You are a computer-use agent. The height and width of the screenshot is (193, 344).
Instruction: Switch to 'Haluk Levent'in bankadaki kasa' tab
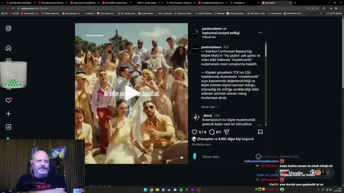point(84,3)
